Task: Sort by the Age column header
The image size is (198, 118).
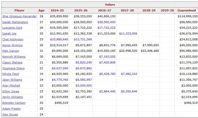Action: [41, 10]
